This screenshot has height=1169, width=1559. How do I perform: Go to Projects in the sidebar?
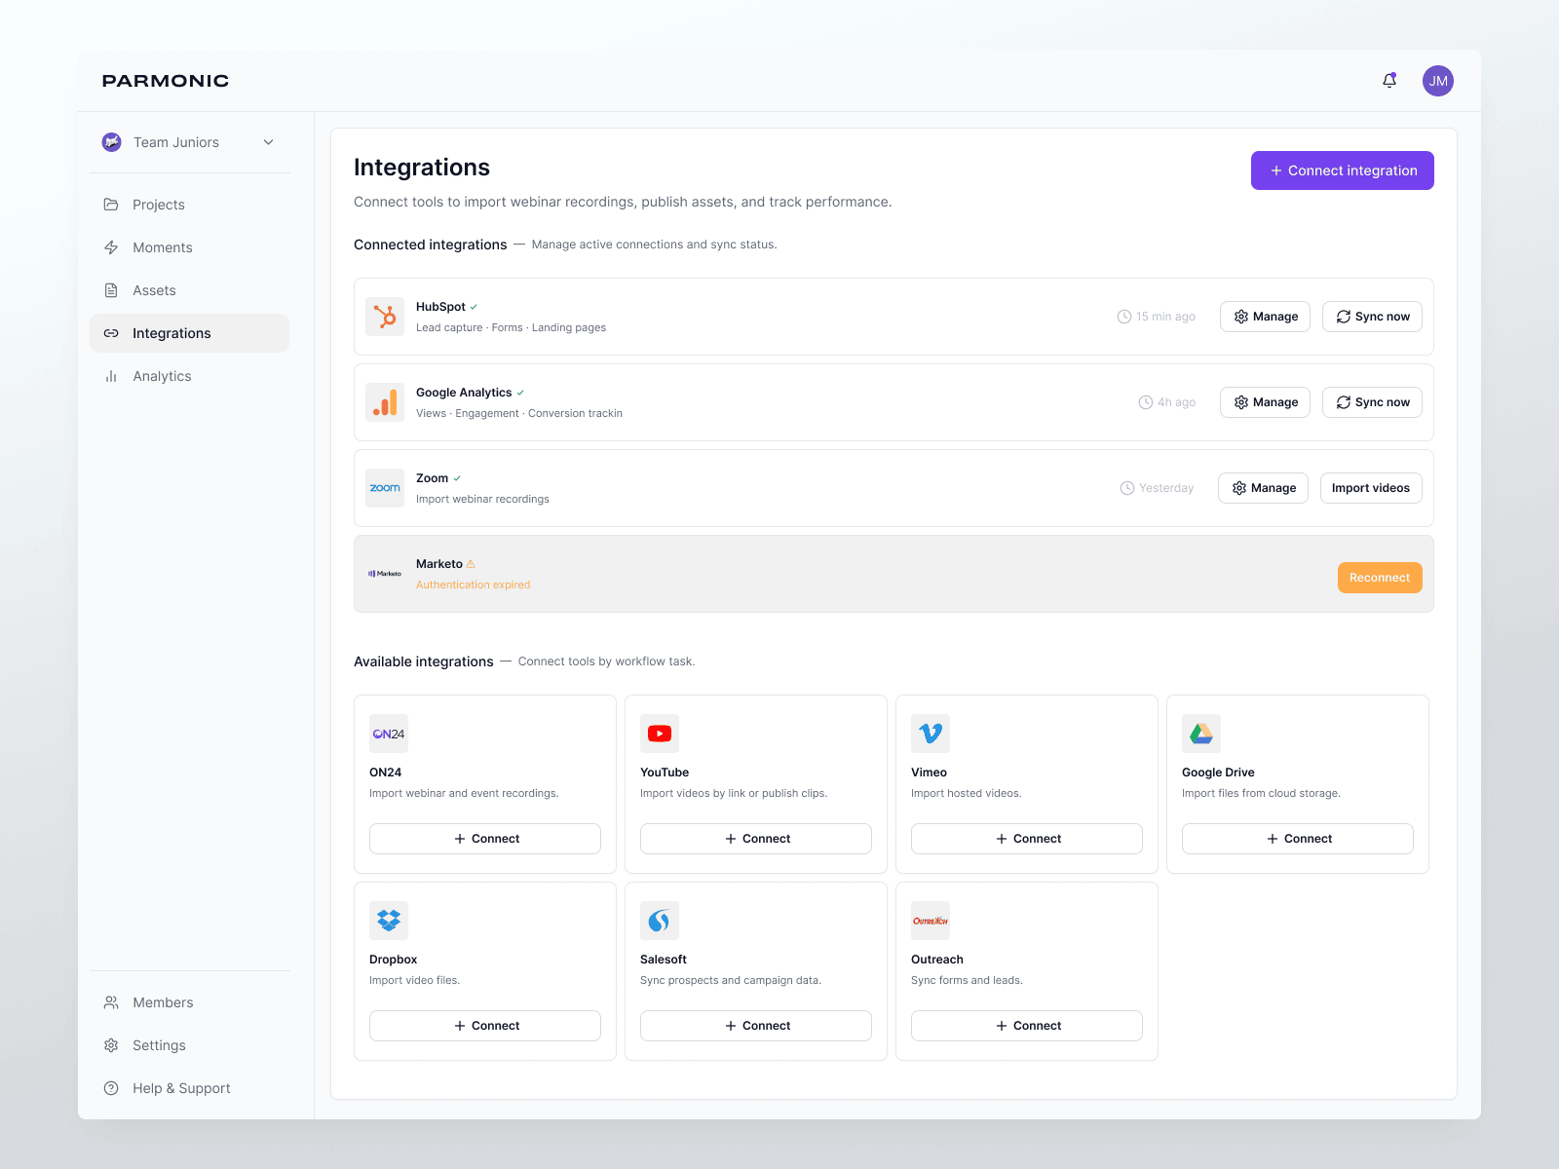coord(190,205)
